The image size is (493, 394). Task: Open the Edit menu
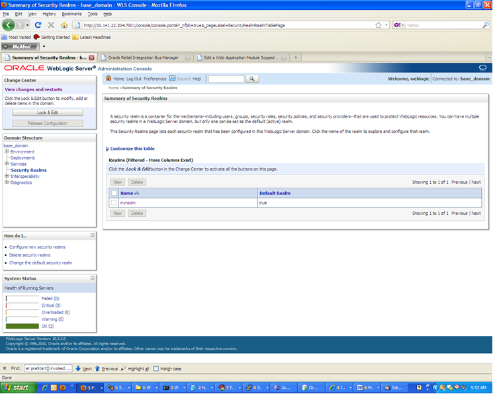pos(19,14)
